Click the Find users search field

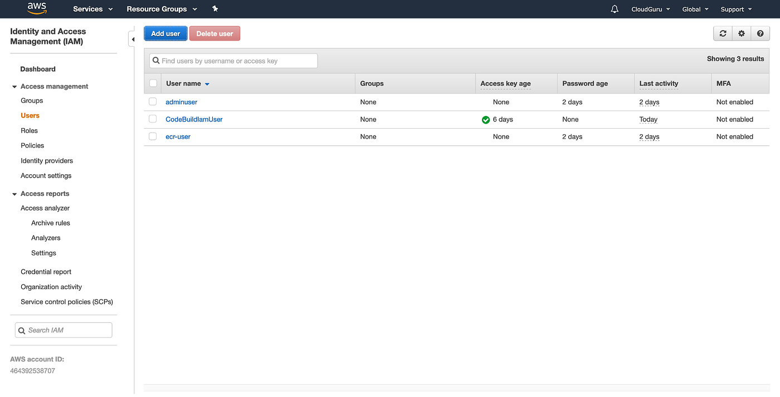coord(233,60)
